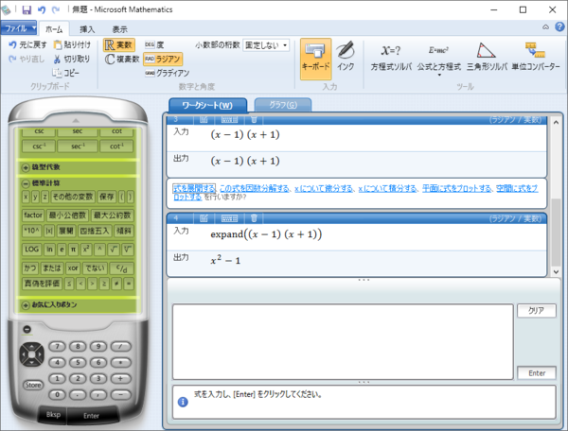Open the Help question mark icon

559,26
